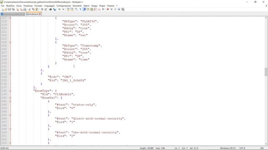Click the Zoom Out toolbar icon
This screenshot has width=268, height=150.
[63, 9]
